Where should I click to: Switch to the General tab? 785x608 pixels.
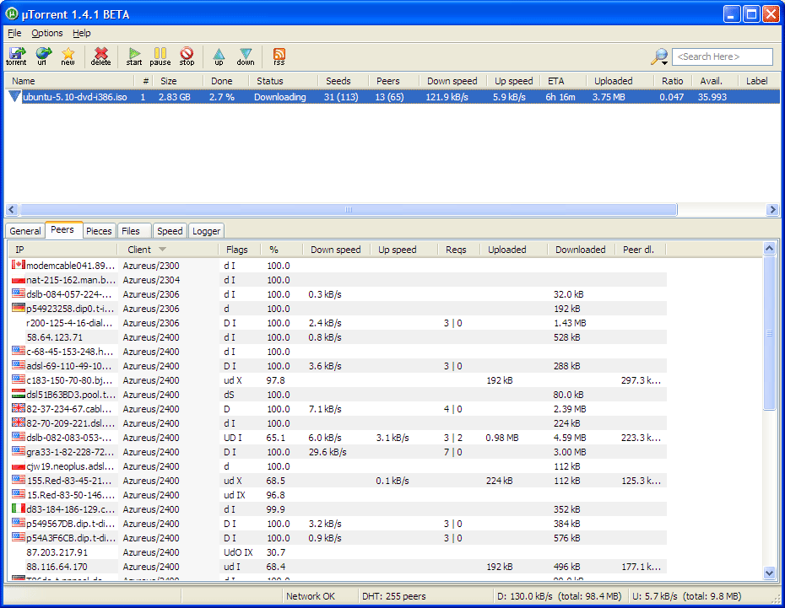pyautogui.click(x=25, y=231)
